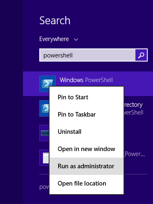Click the Search heading
The image size is (153, 204).
pos(55,21)
